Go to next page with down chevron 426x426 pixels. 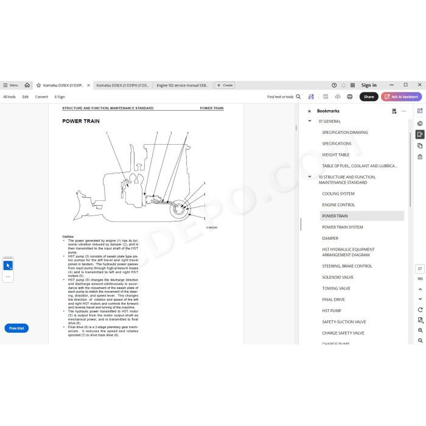(x=421, y=299)
